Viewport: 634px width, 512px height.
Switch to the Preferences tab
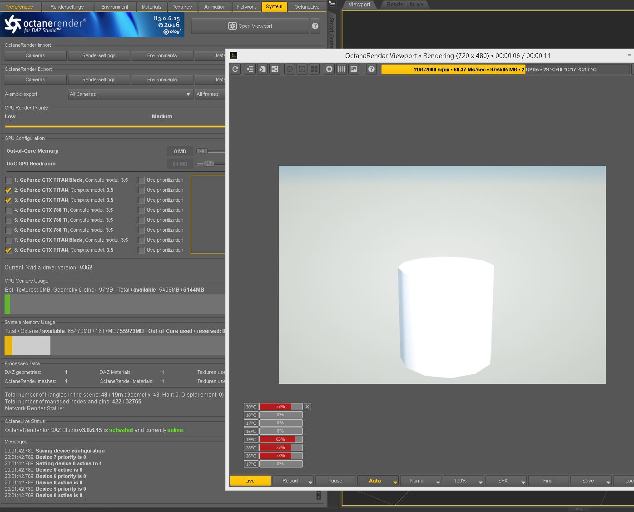(x=19, y=7)
